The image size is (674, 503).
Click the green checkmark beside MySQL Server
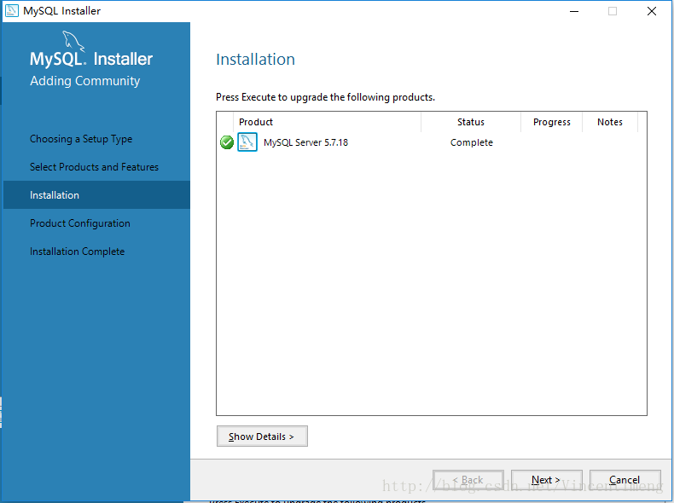[226, 142]
